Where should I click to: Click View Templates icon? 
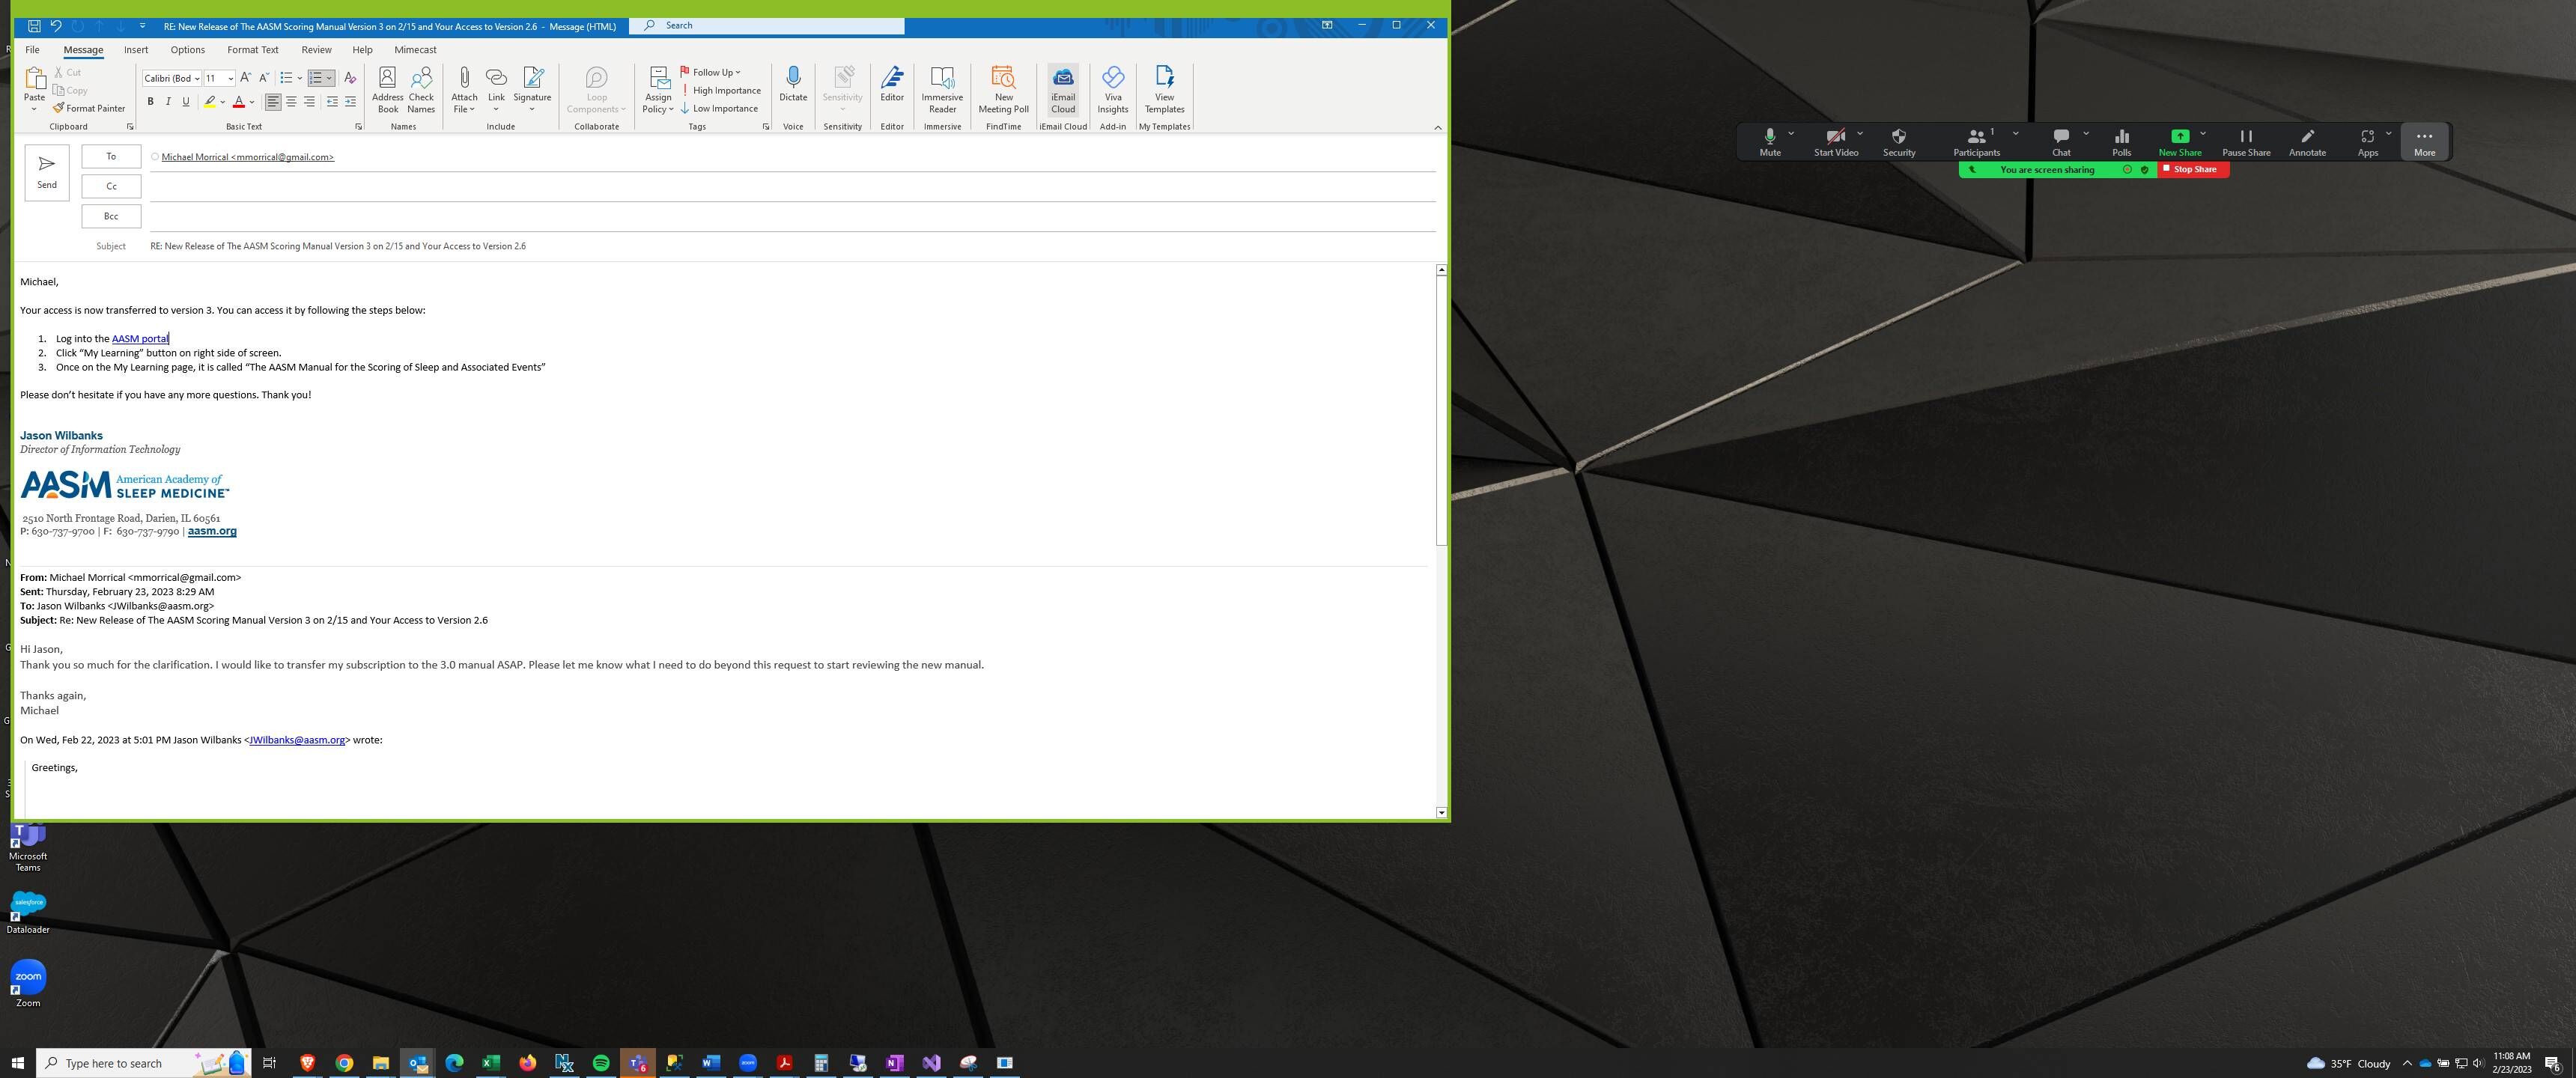point(1164,90)
